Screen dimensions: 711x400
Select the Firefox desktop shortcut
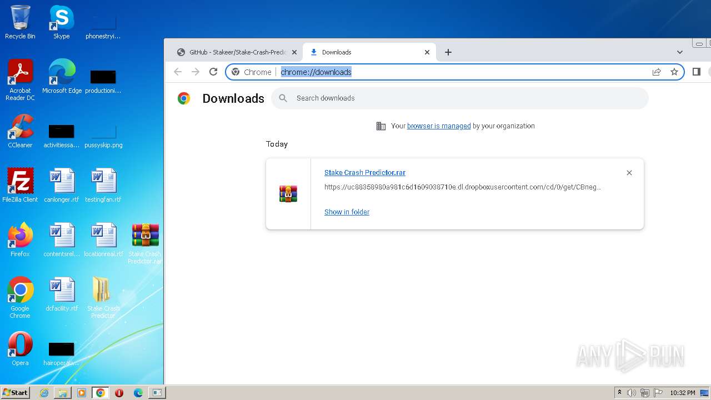[20, 240]
